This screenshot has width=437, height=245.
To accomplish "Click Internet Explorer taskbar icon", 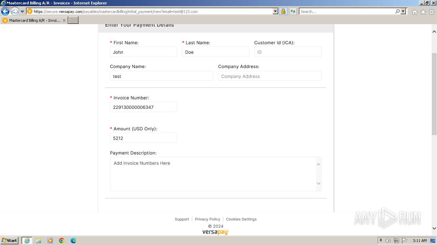I will tap(27, 241).
